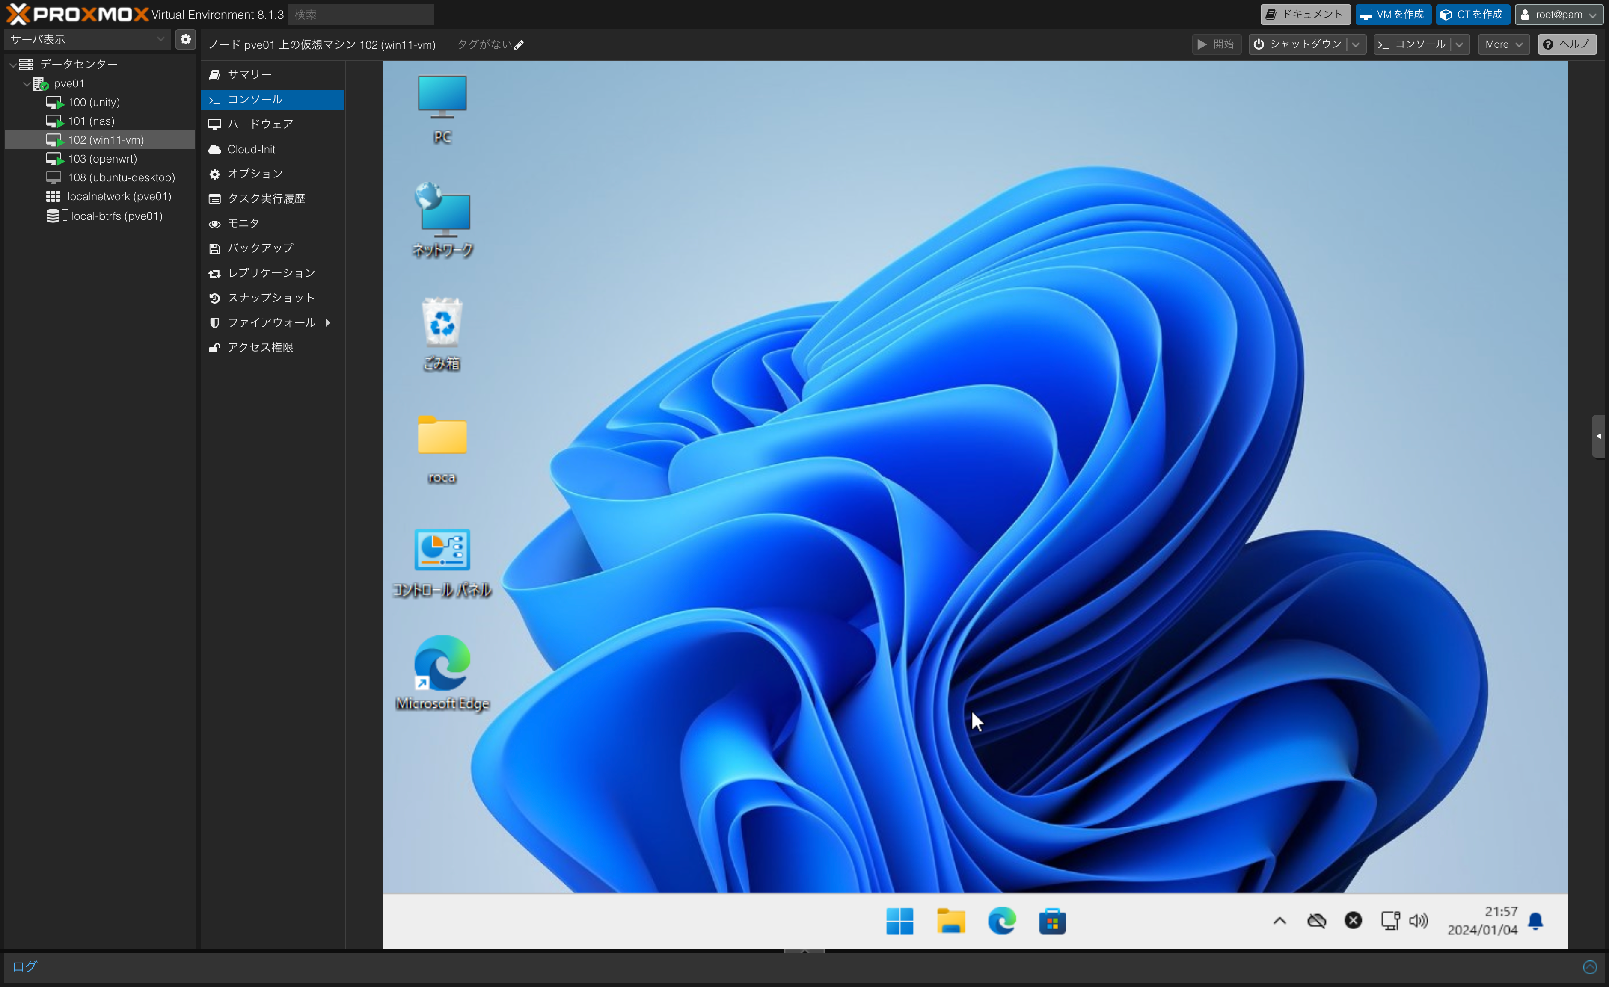This screenshot has height=987, width=1609.
Task: Open the バックアップ tab
Action: (x=272, y=248)
